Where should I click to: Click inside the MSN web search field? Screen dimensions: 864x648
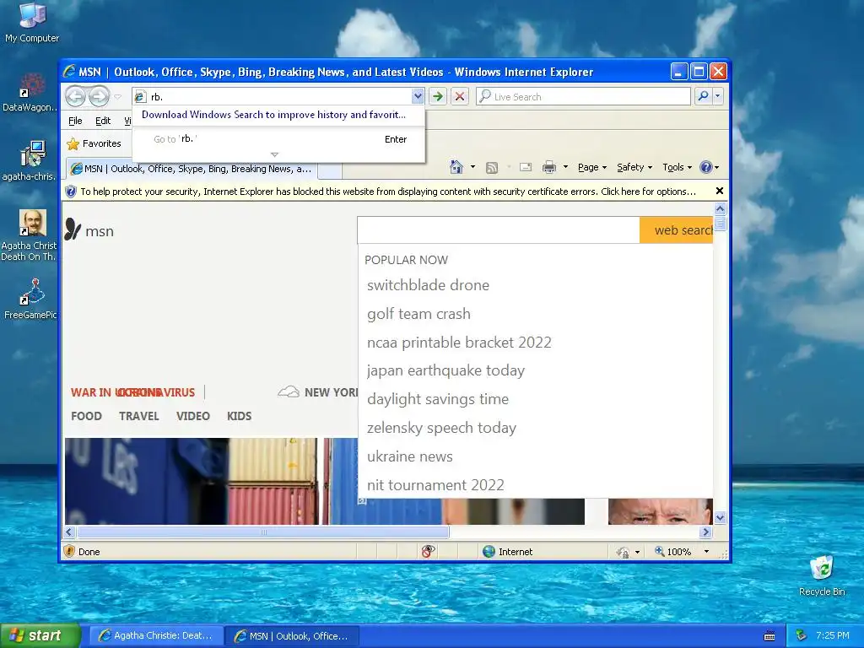click(498, 229)
